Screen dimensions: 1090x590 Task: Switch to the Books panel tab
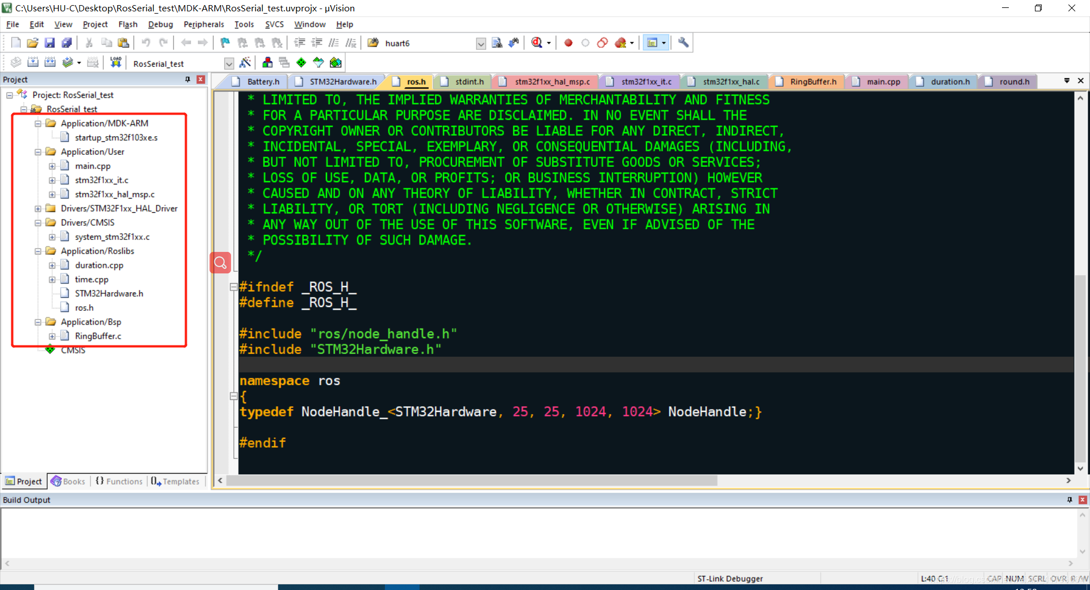point(68,481)
